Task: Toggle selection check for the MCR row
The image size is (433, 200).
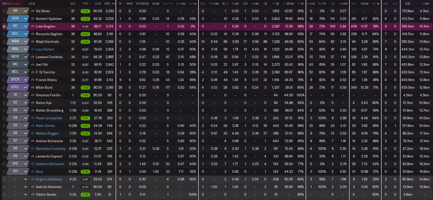Action: point(4,57)
